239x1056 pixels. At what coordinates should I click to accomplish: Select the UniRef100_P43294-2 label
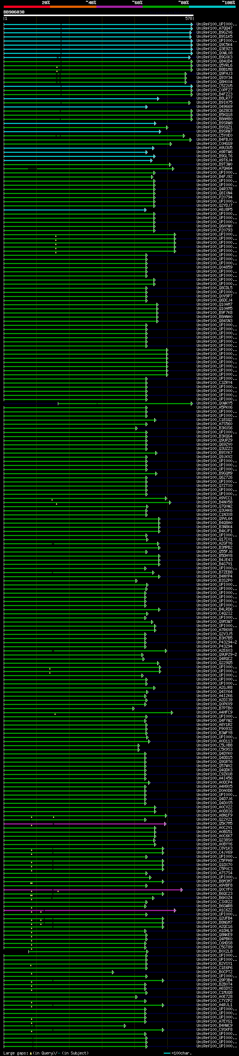pyautogui.click(x=217, y=642)
